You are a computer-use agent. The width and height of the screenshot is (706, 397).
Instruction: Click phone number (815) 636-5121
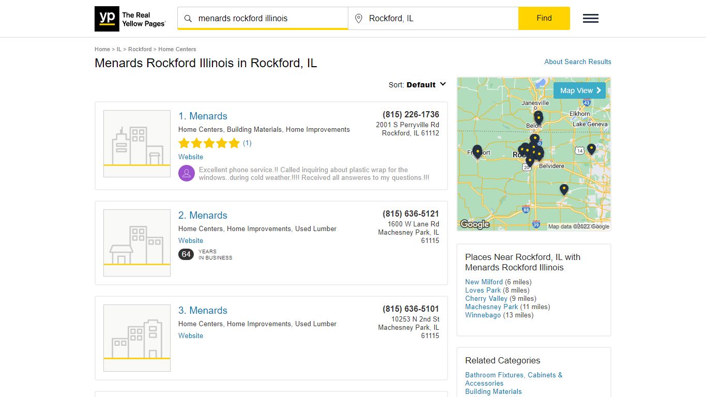tap(411, 214)
